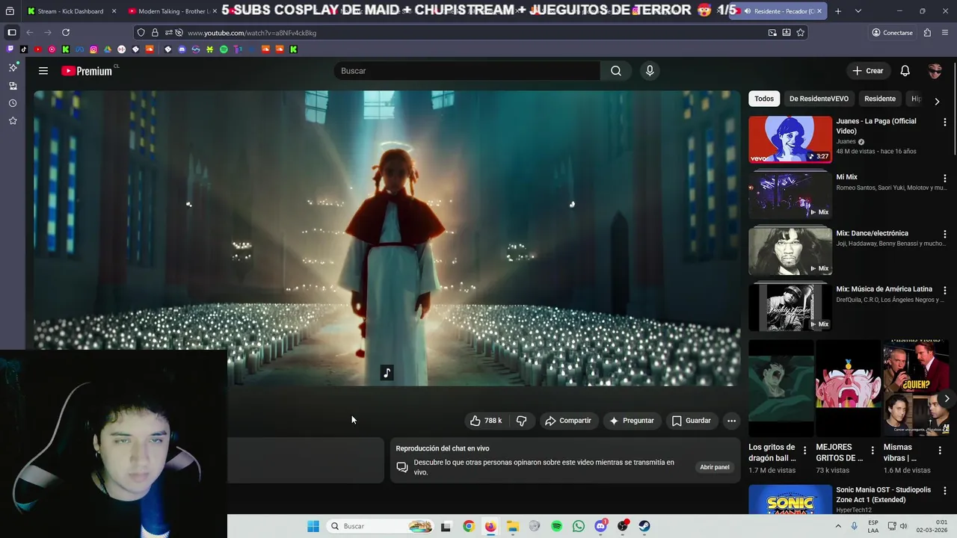Click the Crear button
This screenshot has width=957, height=538.
(868, 71)
